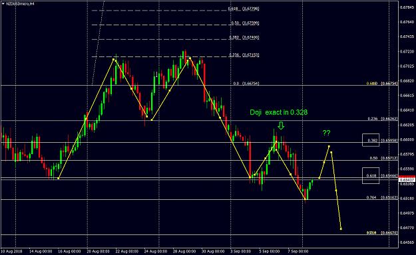Click the 0.236 (0.67153) Fibonacci label

244,55
